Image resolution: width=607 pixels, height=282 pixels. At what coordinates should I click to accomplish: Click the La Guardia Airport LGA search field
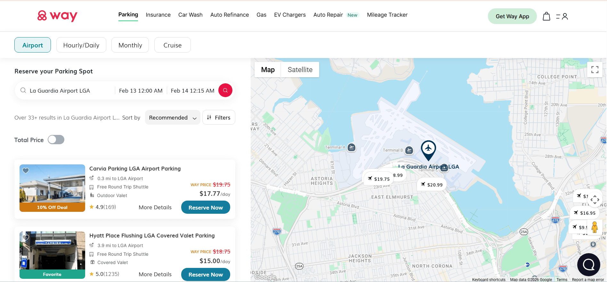click(67, 91)
